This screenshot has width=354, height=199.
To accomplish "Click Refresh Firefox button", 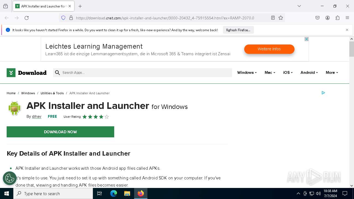I will (238, 30).
